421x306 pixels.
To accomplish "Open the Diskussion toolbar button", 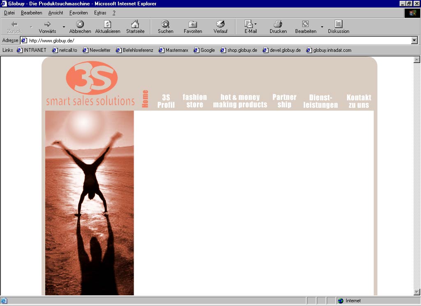I will [x=339, y=27].
